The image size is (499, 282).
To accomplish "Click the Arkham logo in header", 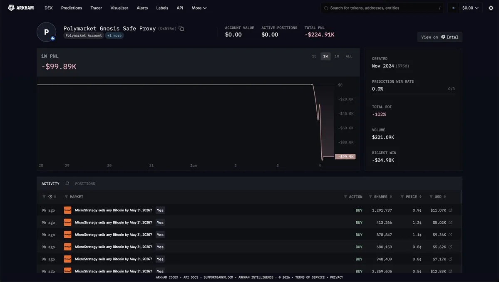I will pyautogui.click(x=21, y=8).
